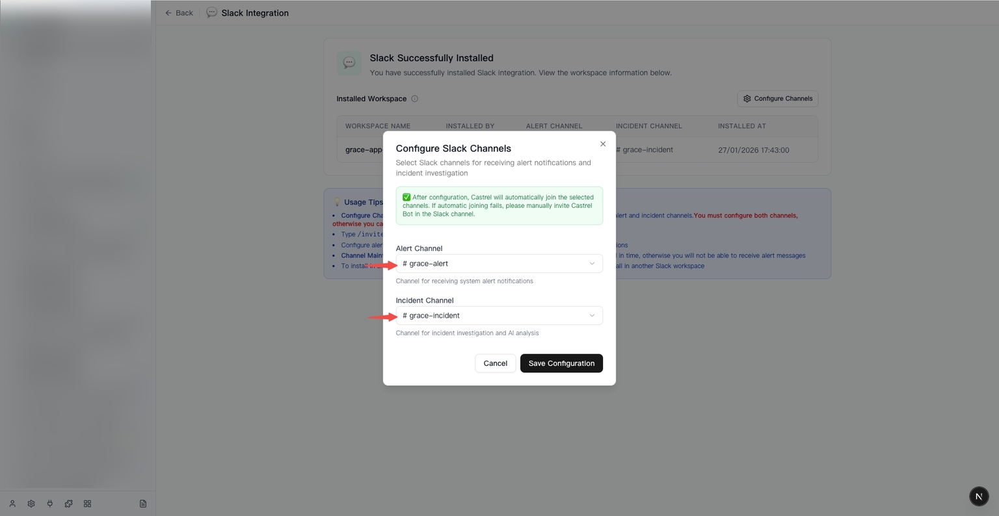Open the Configure Channels panel
This screenshot has height=516, width=999.
pos(777,98)
